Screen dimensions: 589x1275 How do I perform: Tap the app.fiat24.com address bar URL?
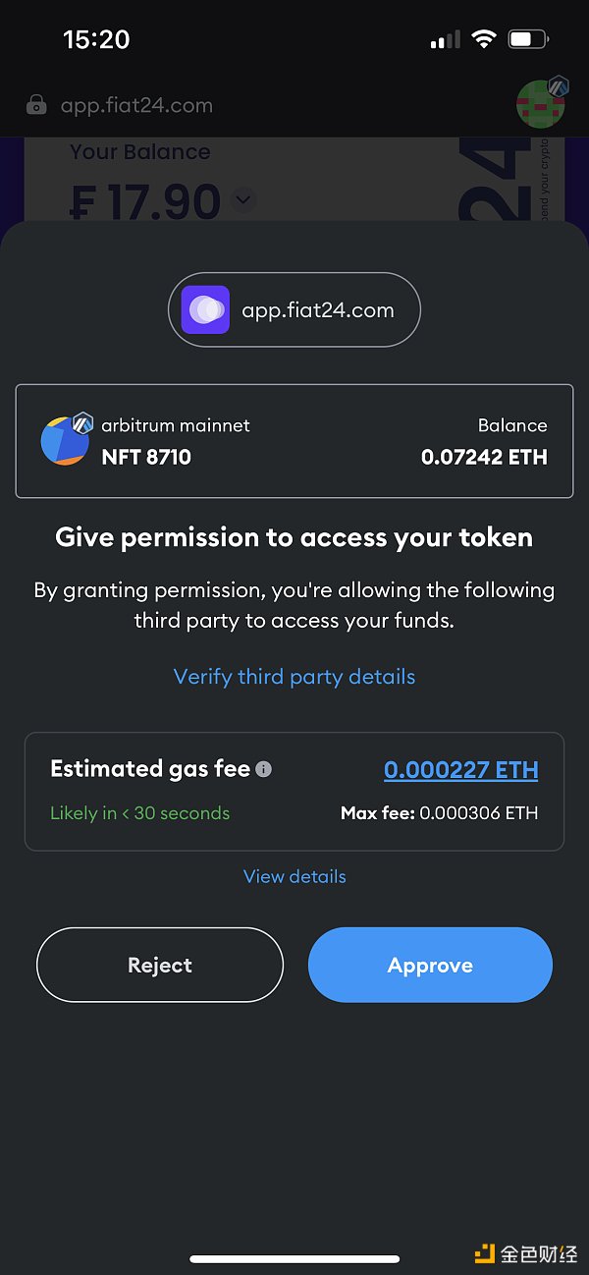(x=136, y=105)
